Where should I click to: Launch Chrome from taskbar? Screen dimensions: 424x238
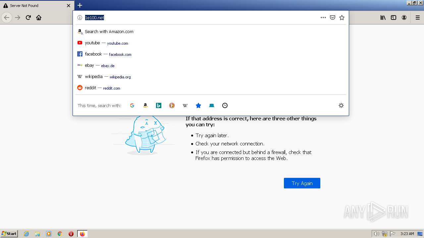point(60,234)
